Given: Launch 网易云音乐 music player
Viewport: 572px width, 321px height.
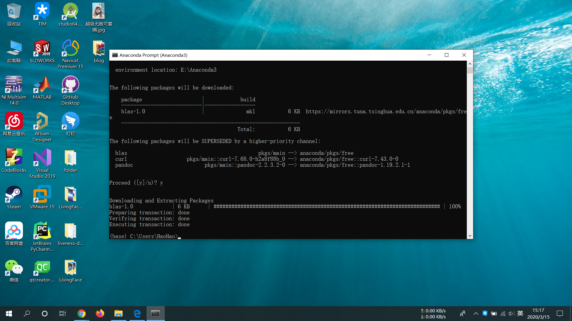Looking at the screenshot, I should 14,122.
